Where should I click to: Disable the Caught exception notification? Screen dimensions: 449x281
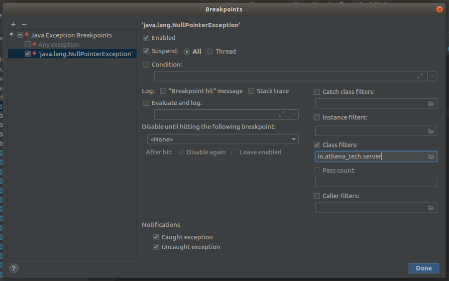tap(156, 237)
